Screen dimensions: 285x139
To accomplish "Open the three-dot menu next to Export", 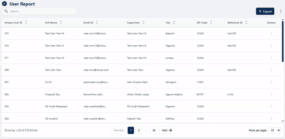I will (281, 11).
